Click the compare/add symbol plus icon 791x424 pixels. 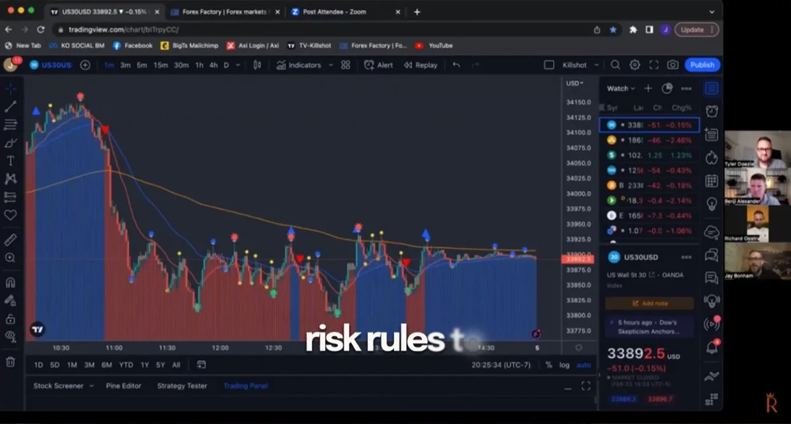pos(85,65)
